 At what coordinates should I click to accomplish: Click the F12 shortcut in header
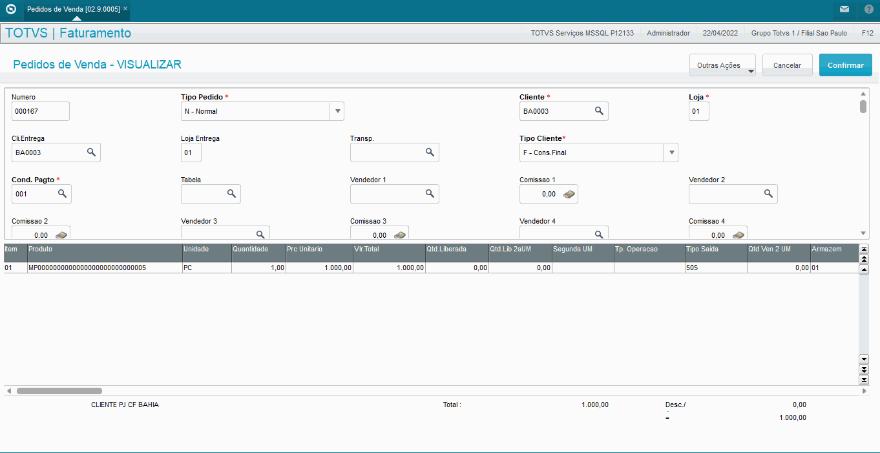(x=868, y=33)
